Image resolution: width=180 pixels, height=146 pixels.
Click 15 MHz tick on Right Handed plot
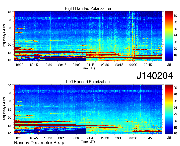point(9,53)
